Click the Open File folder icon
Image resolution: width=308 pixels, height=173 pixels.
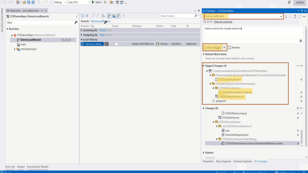coord(24,2)
